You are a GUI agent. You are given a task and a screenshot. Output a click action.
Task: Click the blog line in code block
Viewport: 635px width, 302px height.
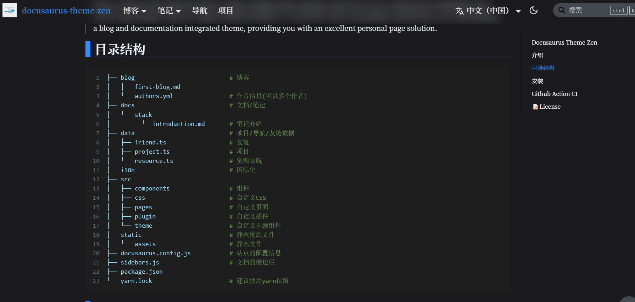point(128,78)
